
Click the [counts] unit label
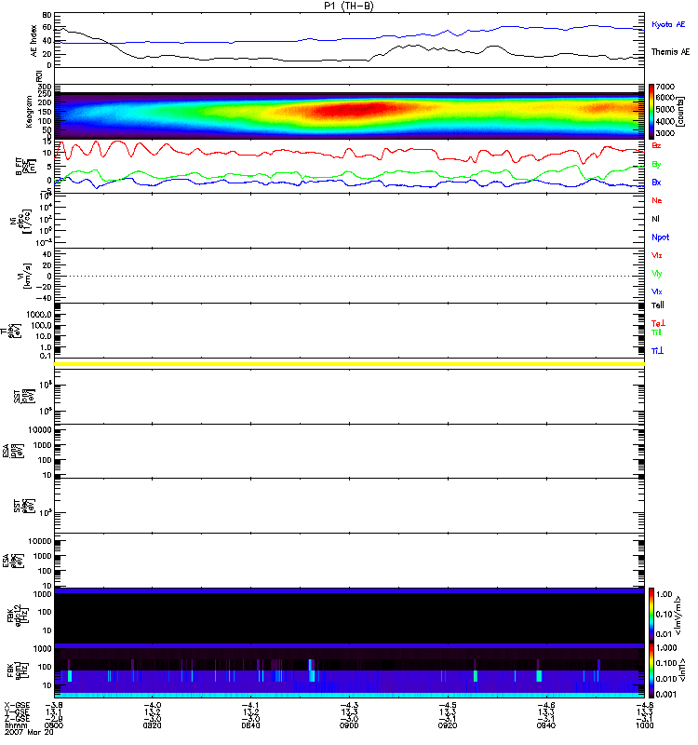pyautogui.click(x=681, y=111)
